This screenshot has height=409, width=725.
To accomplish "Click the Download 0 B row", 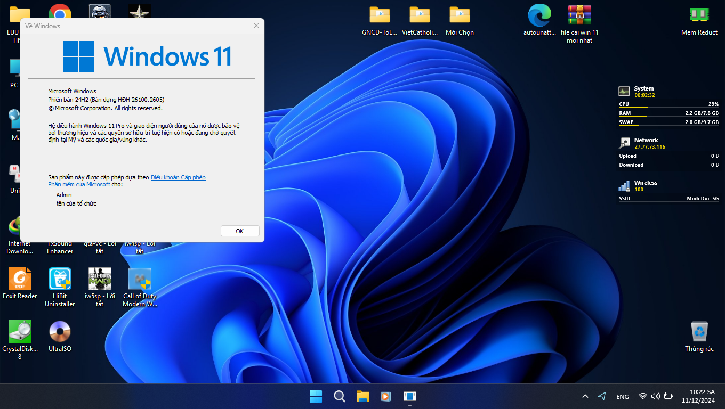I will (668, 165).
